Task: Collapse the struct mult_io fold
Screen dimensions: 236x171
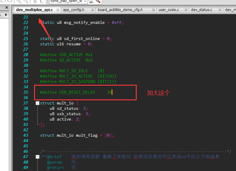Action: click(37, 103)
